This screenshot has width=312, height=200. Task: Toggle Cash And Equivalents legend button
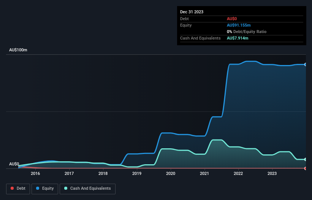87,189
